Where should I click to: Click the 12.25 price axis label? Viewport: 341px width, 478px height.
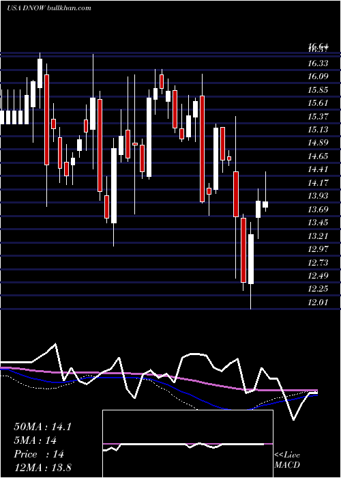(318, 289)
